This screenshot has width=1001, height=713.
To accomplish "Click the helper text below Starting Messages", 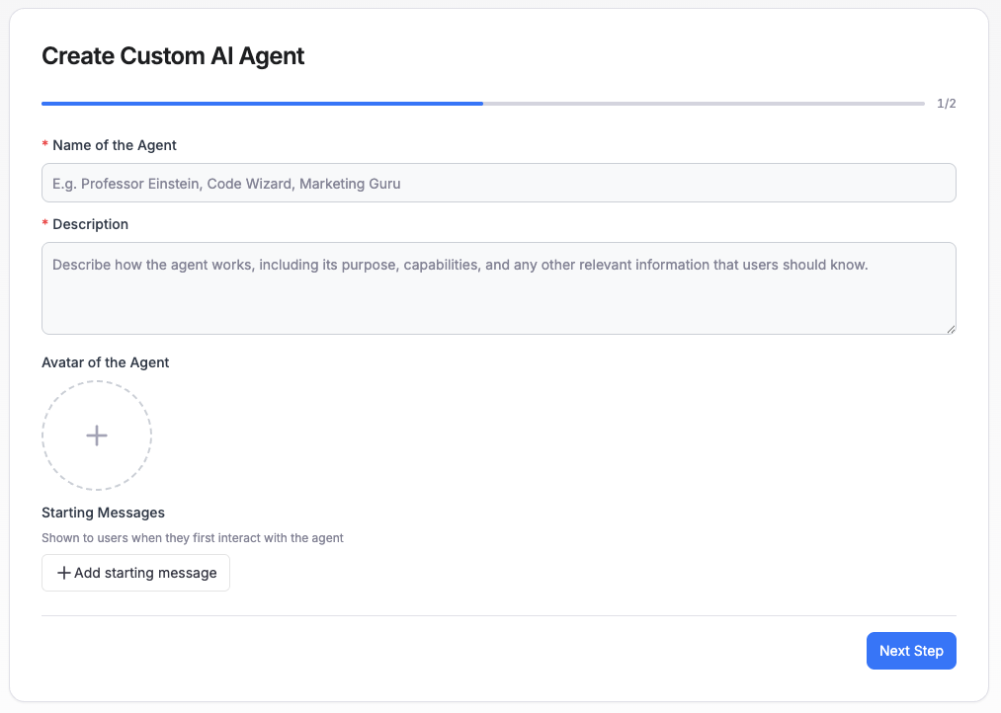I will 192,537.
